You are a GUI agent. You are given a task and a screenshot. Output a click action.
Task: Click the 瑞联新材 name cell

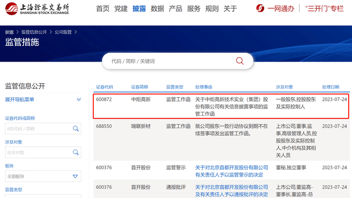(x=141, y=126)
